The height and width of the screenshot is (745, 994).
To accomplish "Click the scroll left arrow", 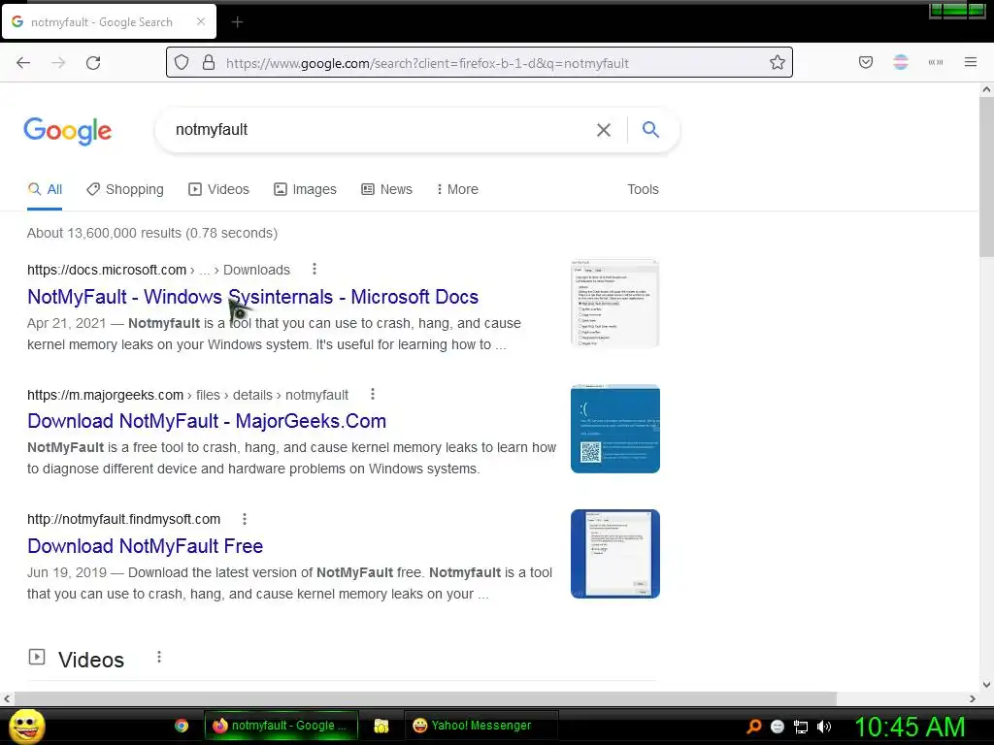I will [x=7, y=698].
